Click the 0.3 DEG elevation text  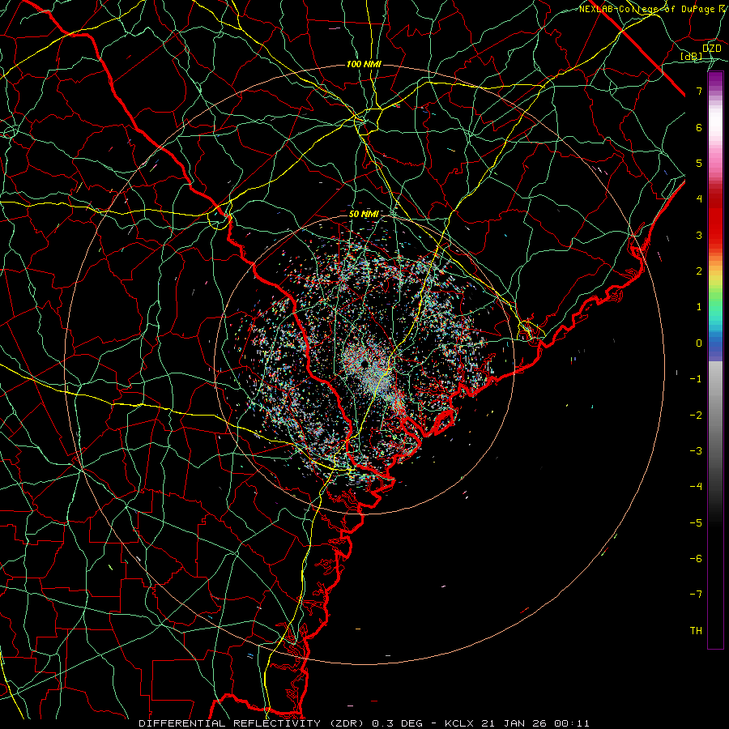[x=398, y=723]
